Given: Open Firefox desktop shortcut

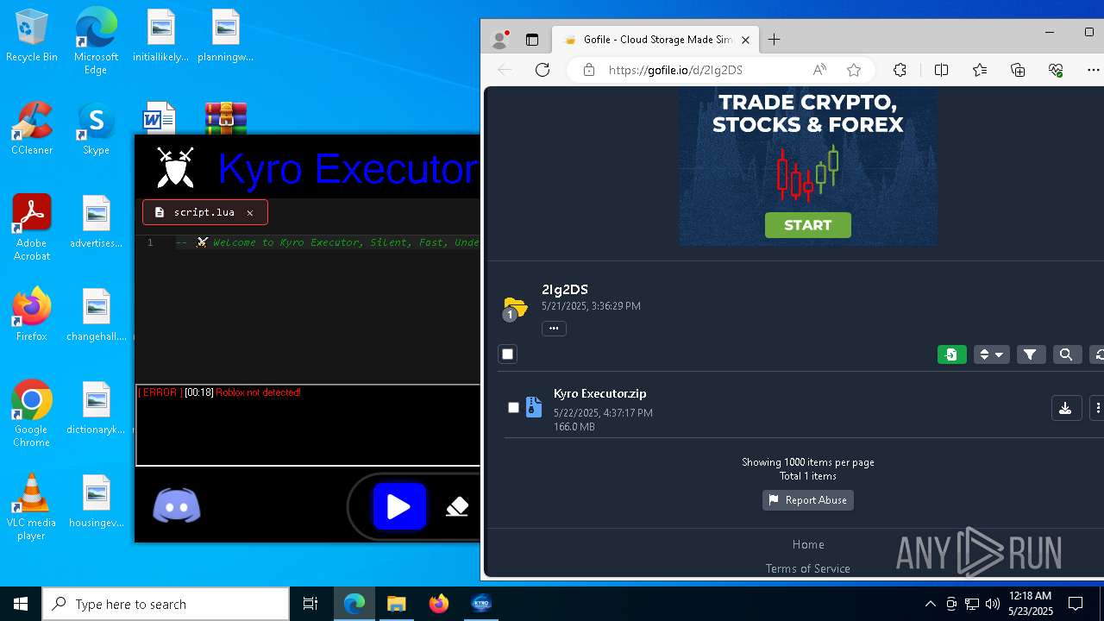Looking at the screenshot, I should 32,314.
